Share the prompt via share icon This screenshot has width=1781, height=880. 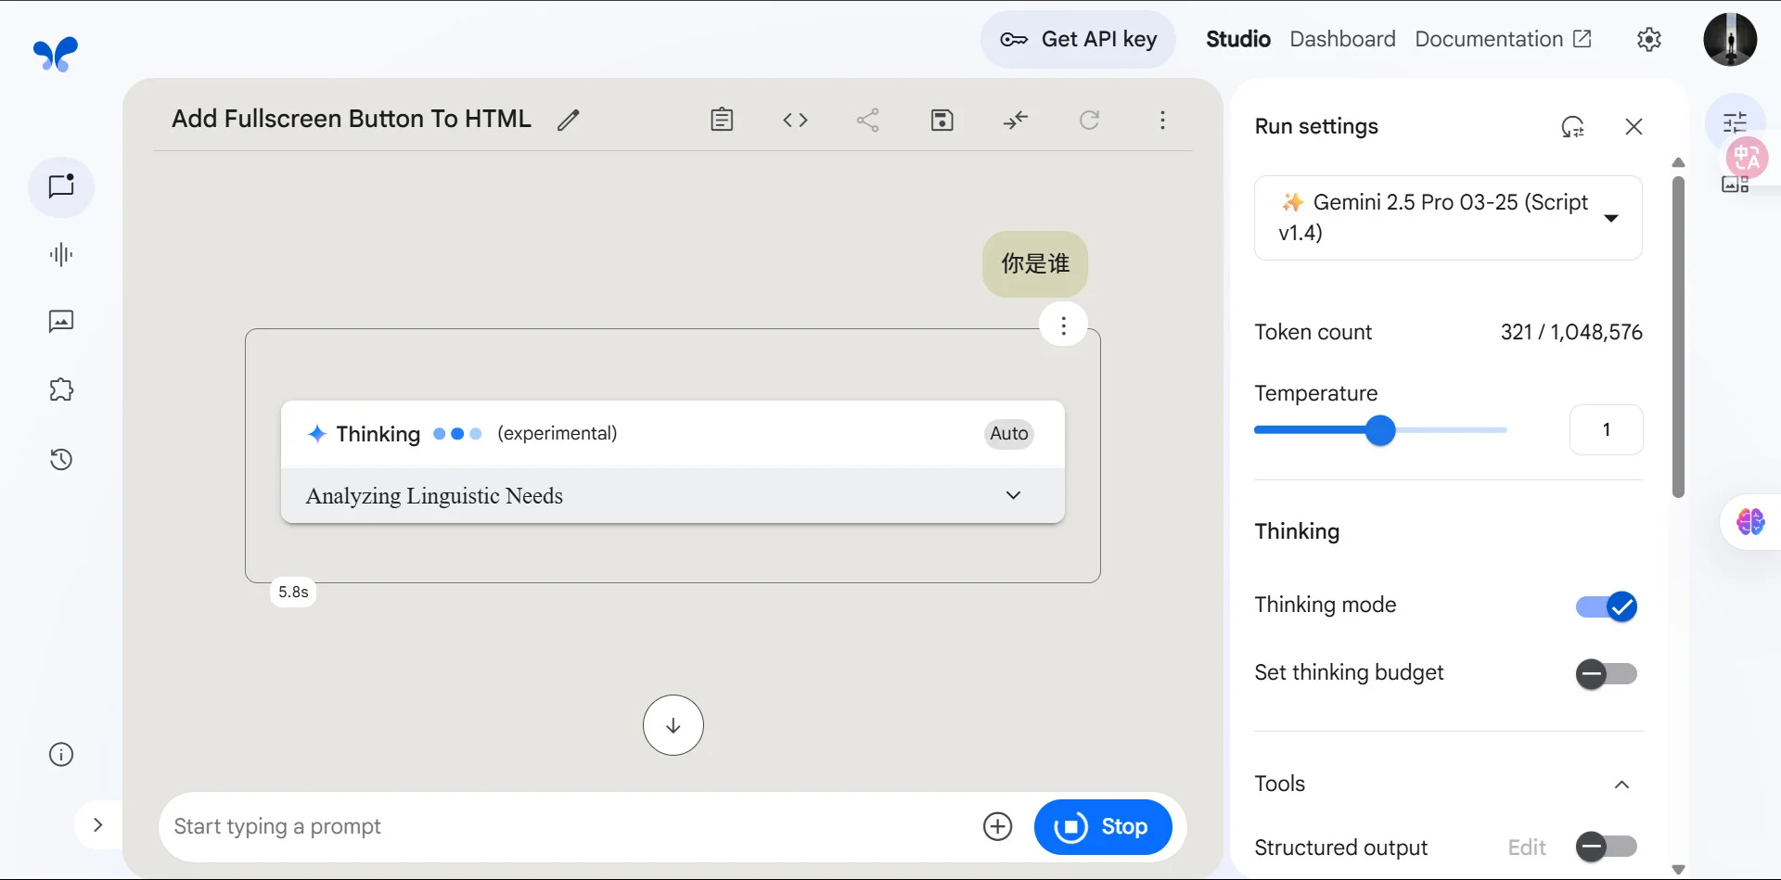tap(868, 120)
